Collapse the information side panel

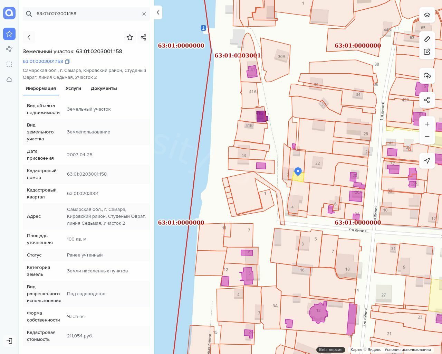pos(158,12)
